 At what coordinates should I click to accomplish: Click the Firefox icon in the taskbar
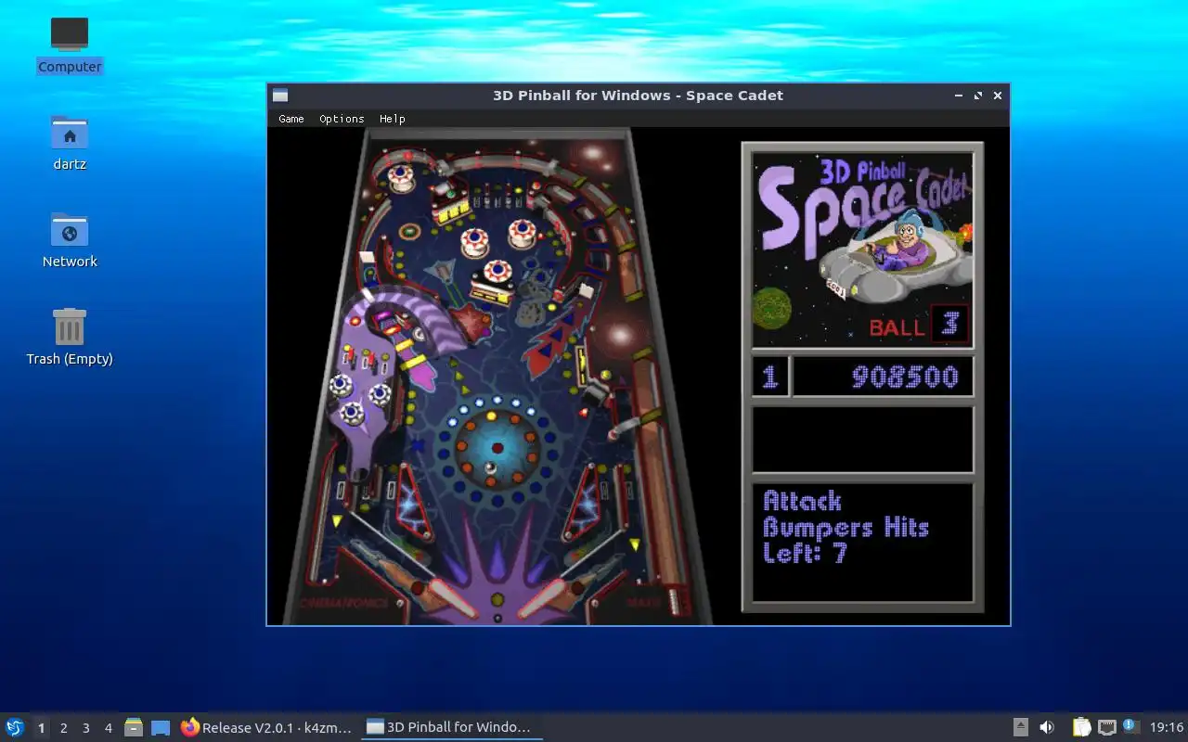[190, 727]
